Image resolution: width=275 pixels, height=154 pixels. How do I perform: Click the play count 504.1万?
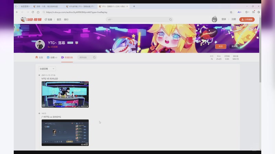tap(235, 59)
